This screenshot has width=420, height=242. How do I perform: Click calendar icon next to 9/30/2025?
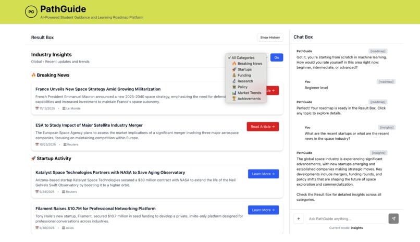[x=37, y=228]
